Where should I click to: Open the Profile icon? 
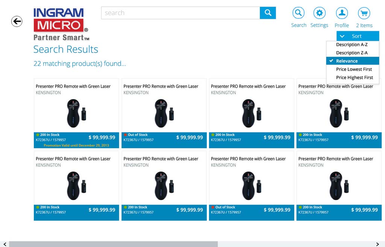point(342,13)
